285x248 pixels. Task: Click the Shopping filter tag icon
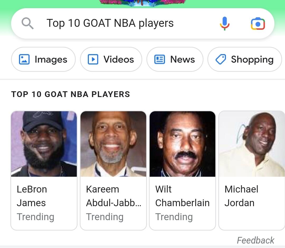221,59
